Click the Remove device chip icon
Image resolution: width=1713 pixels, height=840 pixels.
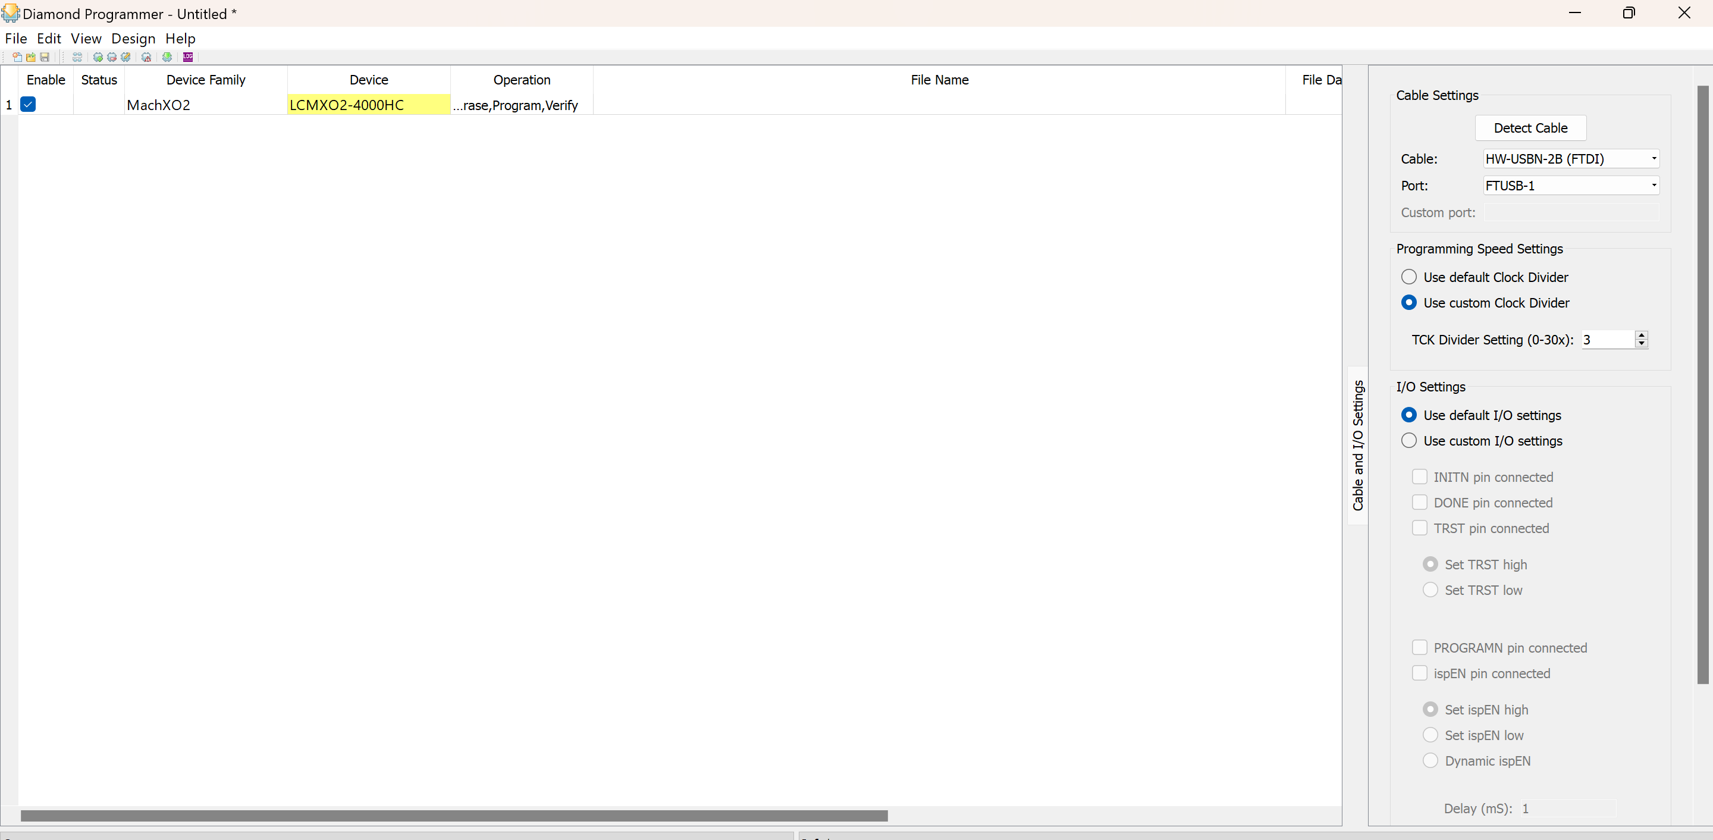(x=112, y=57)
